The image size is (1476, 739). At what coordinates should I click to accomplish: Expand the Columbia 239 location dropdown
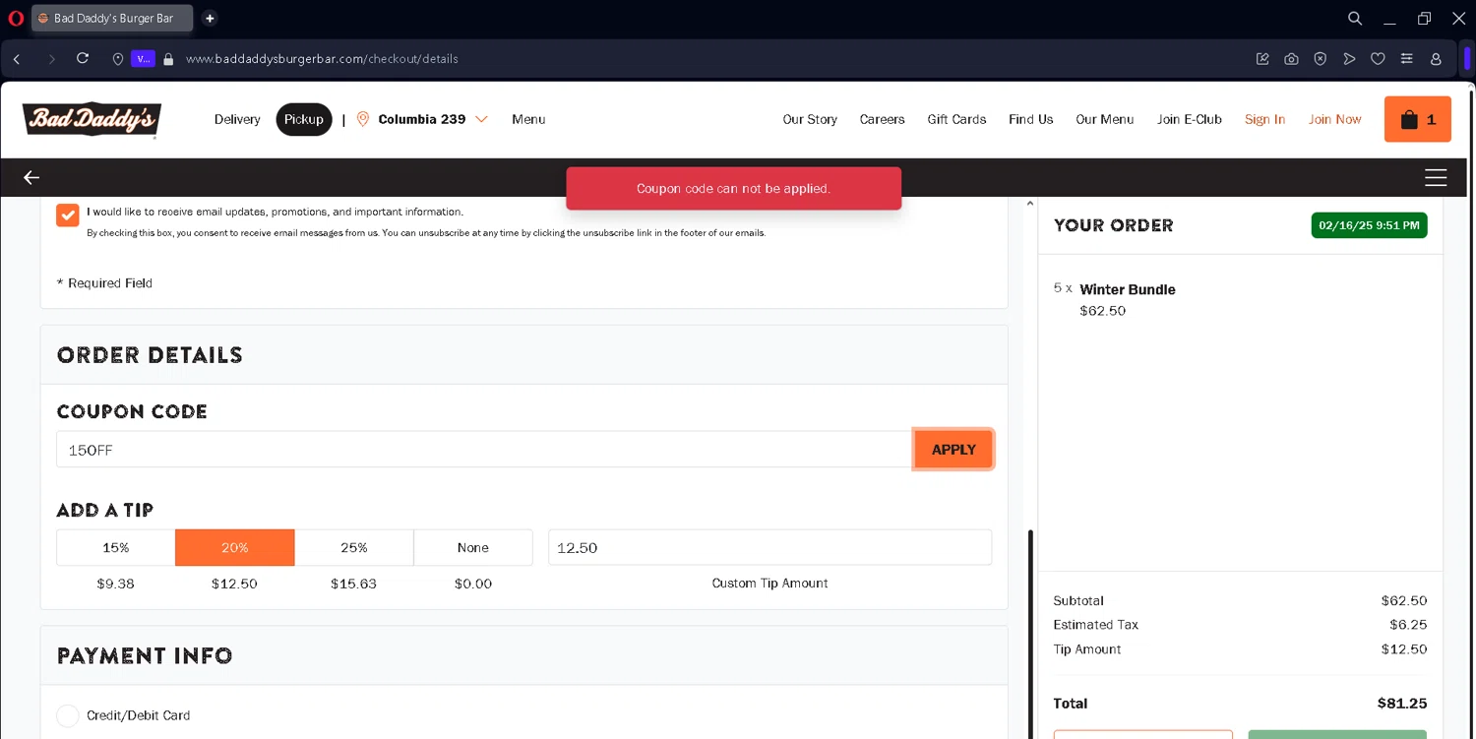pyautogui.click(x=481, y=119)
